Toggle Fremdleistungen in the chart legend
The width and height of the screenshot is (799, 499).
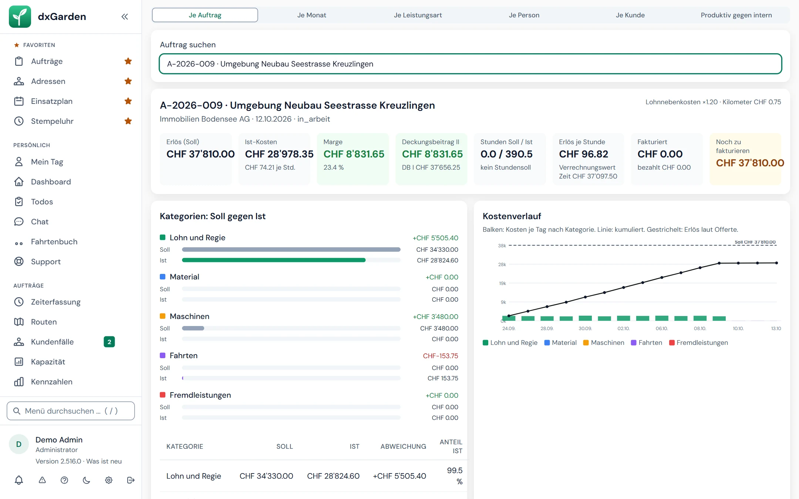tap(699, 343)
